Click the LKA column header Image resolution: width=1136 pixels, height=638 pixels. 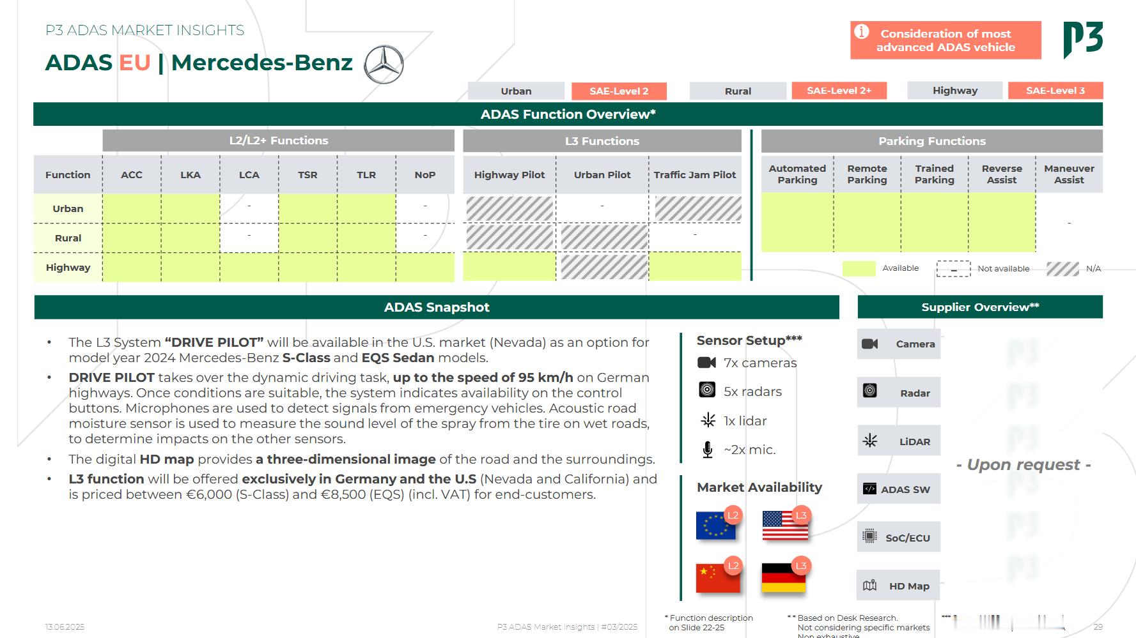click(191, 174)
